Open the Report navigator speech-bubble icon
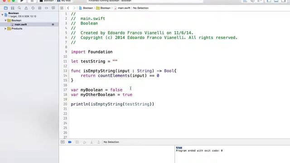The width and height of the screenshot is (290, 163). tap(53, 8)
